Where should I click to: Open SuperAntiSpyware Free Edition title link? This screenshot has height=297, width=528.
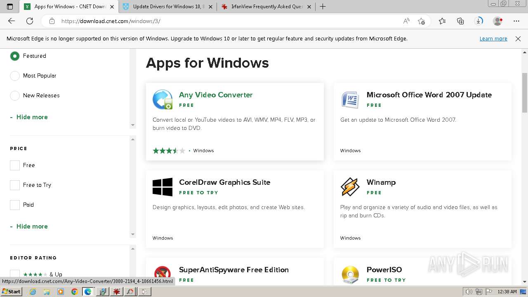(234, 270)
